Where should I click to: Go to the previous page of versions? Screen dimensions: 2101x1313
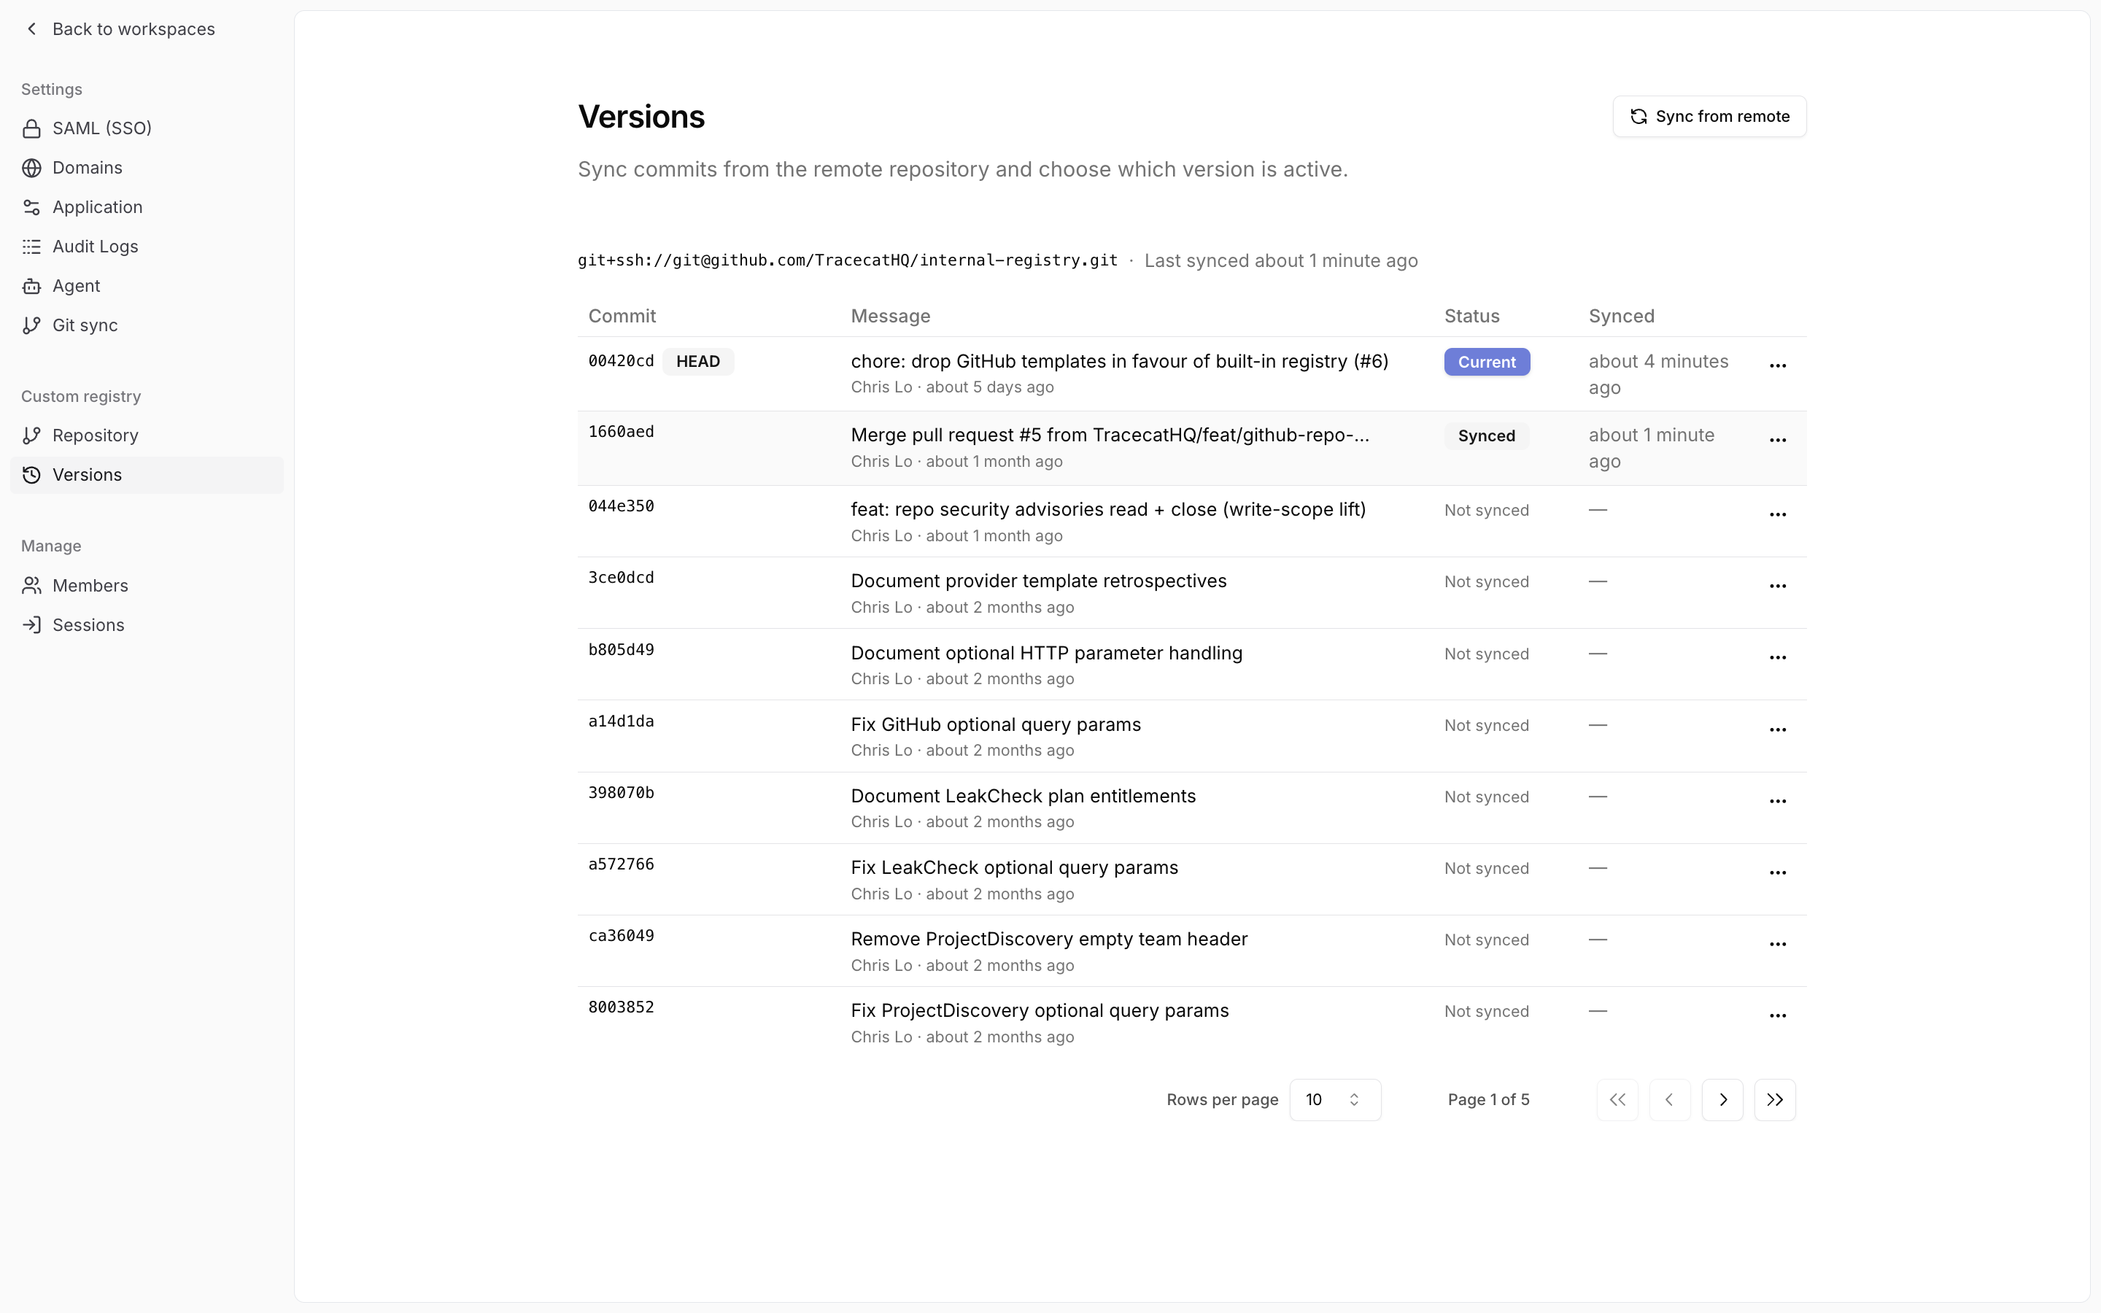coord(1670,1099)
